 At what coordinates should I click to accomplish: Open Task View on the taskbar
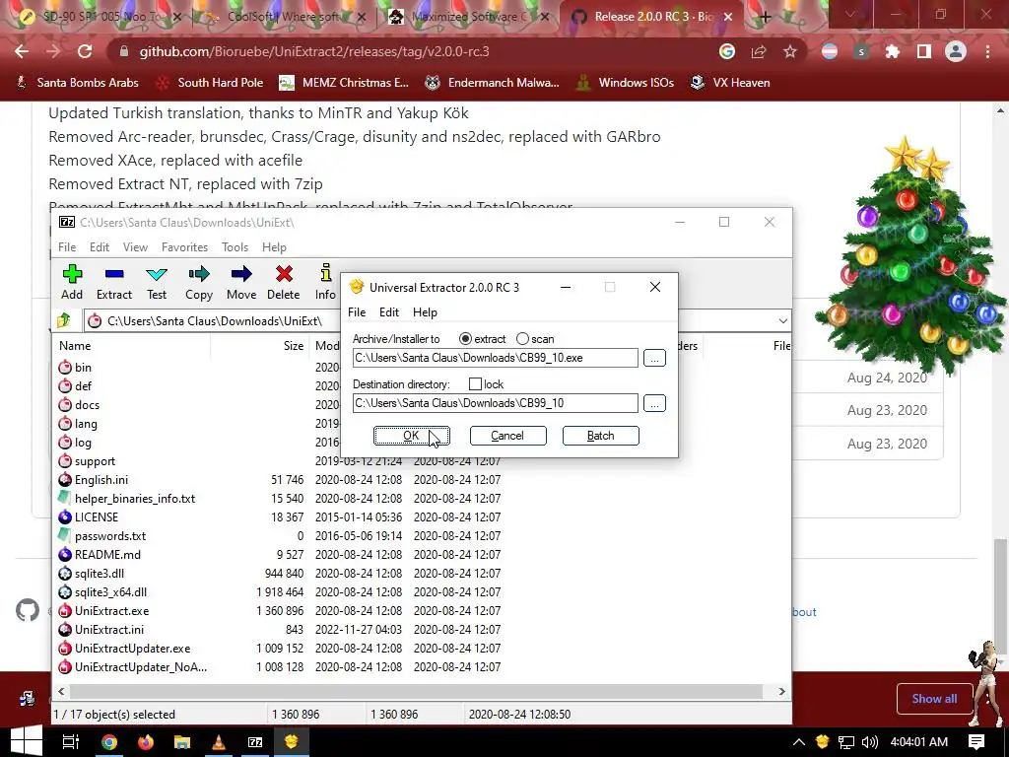pos(70,741)
